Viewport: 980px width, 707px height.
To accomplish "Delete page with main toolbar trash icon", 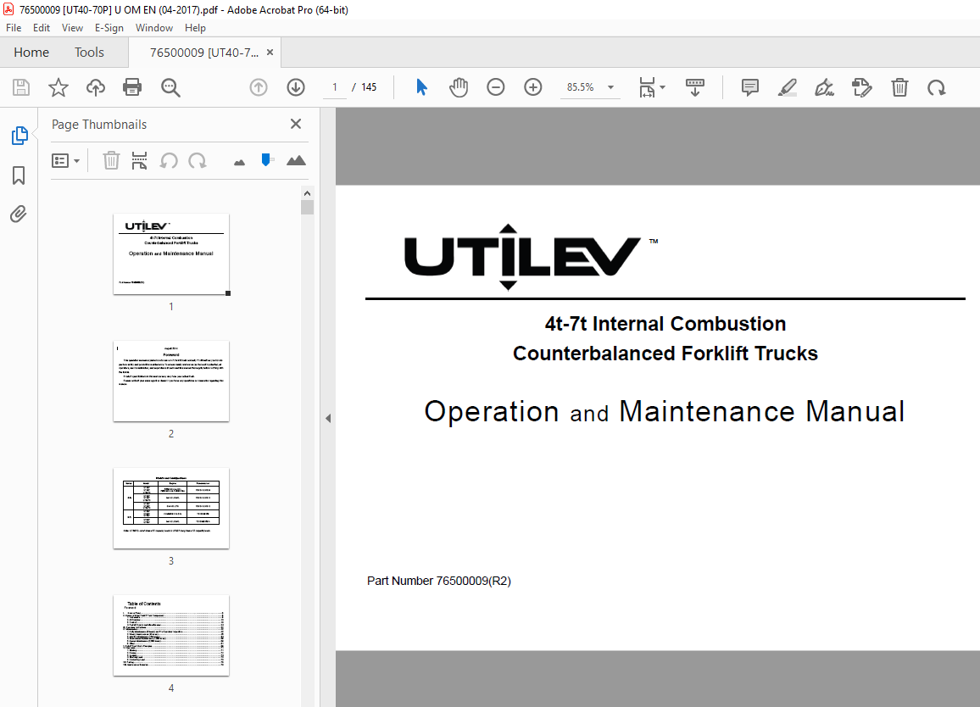I will click(899, 87).
